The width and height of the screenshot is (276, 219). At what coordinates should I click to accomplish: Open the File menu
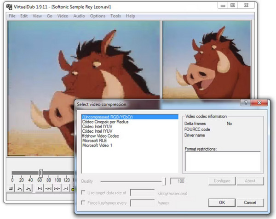tap(12, 16)
